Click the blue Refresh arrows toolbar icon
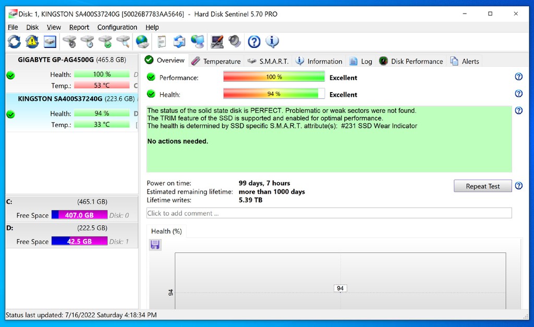The width and height of the screenshot is (534, 327). coord(14,42)
